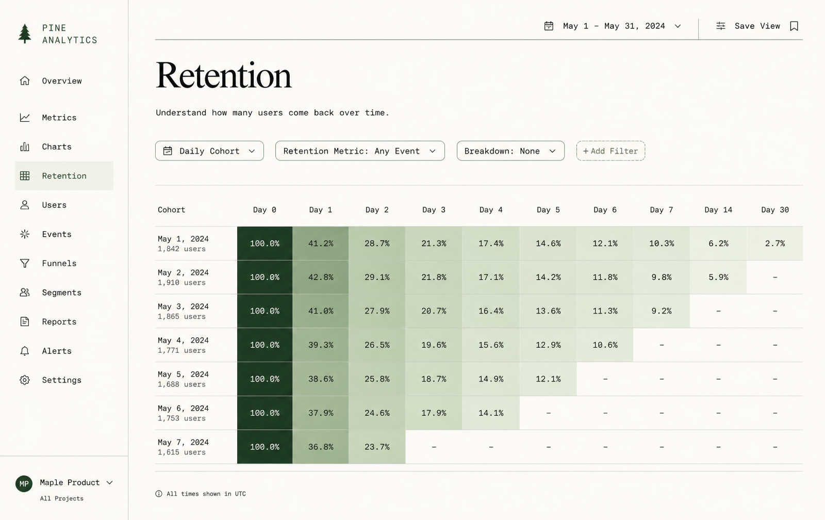Click the Alerts bell icon

[25, 351]
